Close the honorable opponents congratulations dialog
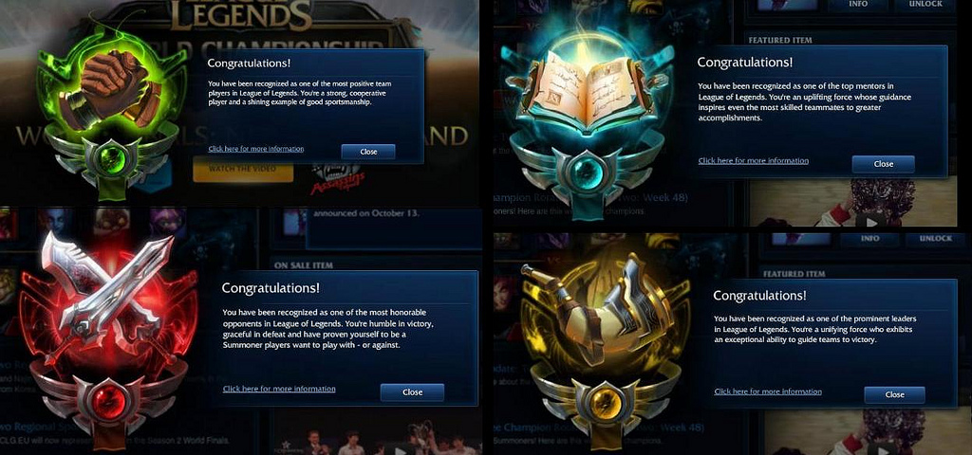This screenshot has width=972, height=455. tap(412, 391)
